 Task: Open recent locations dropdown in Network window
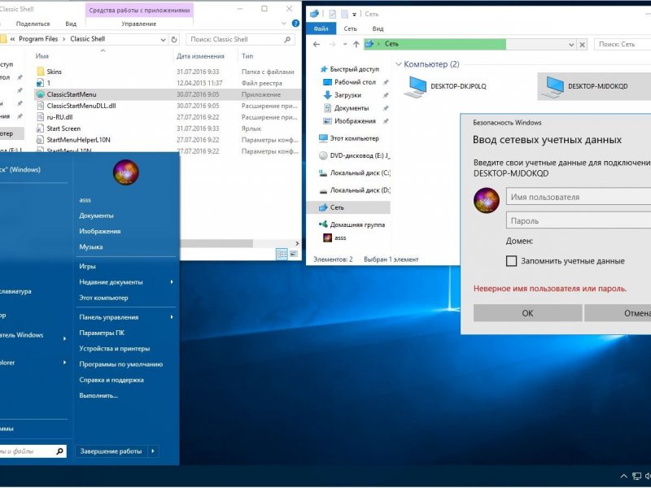[344, 44]
